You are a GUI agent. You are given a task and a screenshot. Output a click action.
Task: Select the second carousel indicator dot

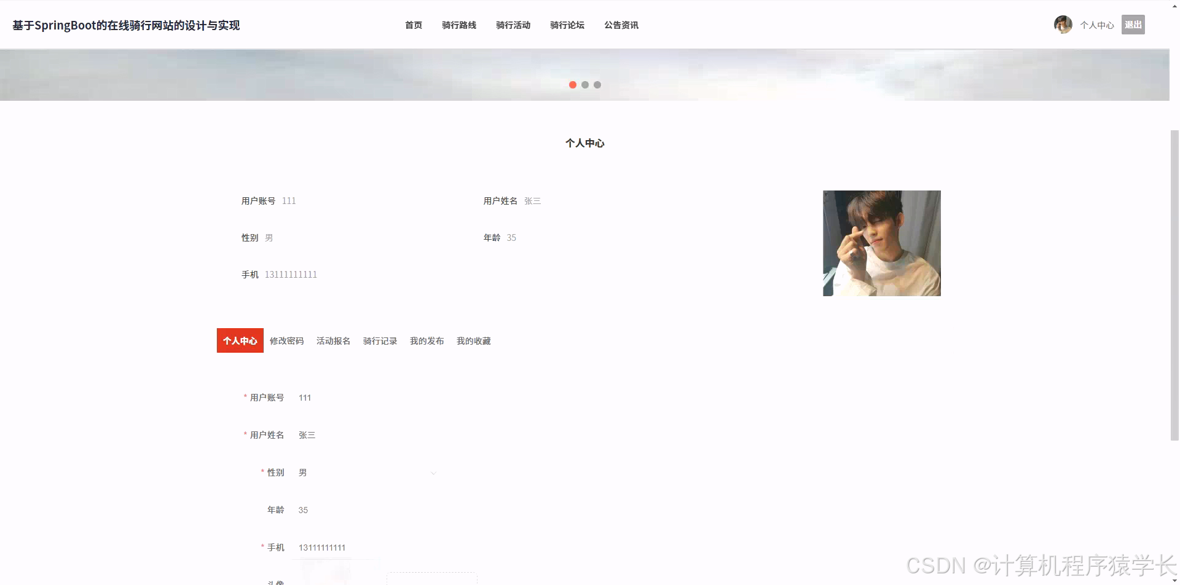coord(585,85)
